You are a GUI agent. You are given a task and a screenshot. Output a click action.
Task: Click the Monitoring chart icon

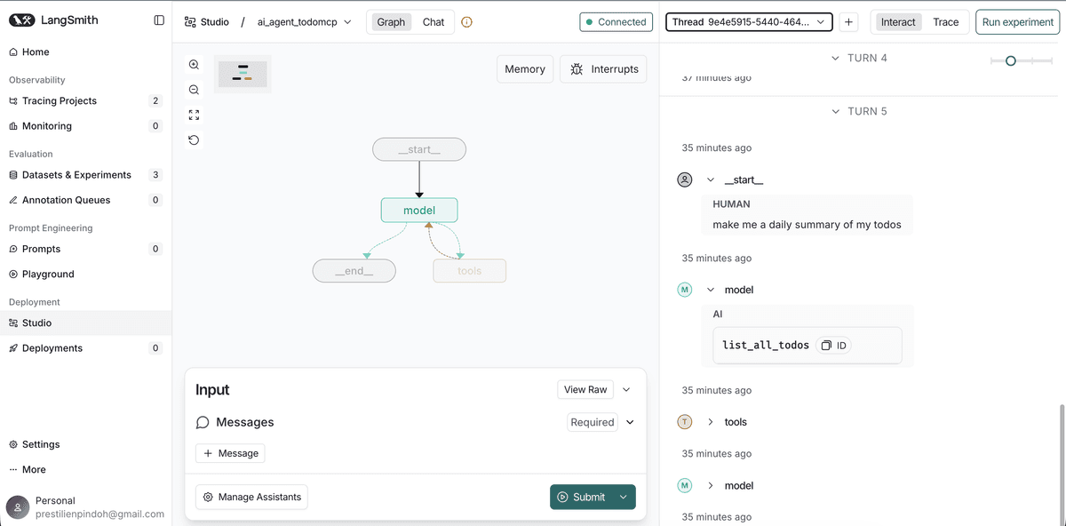click(13, 126)
